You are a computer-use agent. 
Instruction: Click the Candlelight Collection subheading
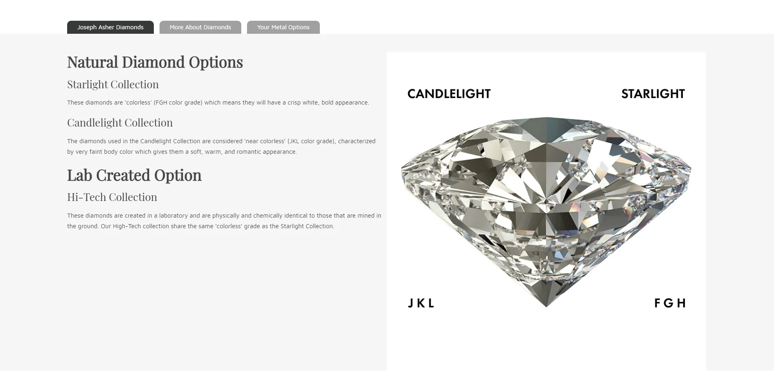coord(120,123)
